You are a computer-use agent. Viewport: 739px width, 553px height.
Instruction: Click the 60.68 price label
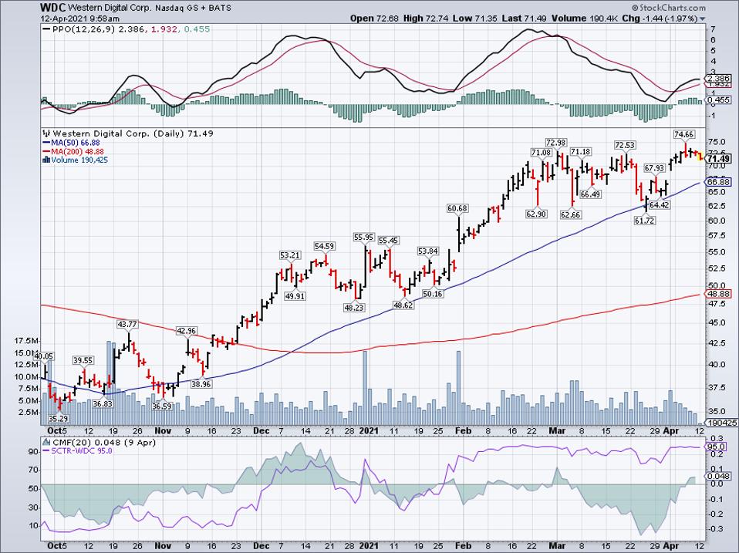point(457,208)
